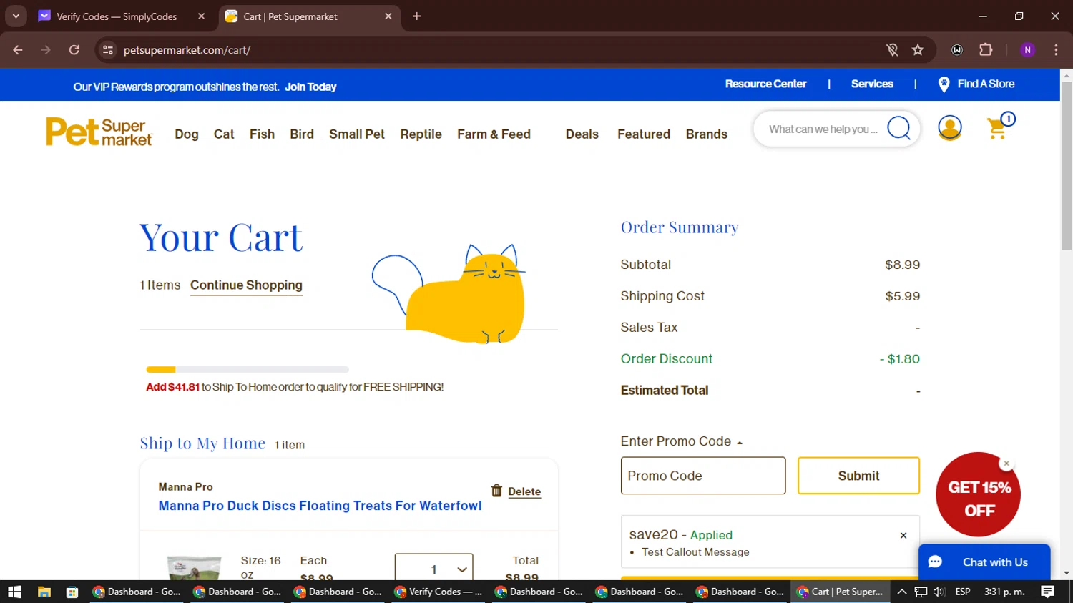
Task: Go back to the previous page
Action: [18, 50]
